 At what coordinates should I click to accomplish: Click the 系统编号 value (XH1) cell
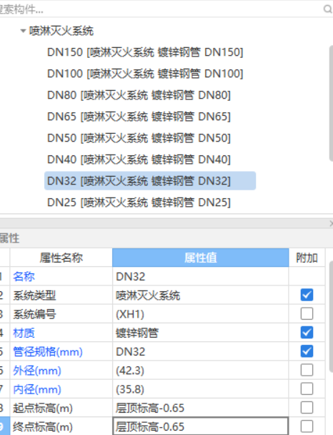201,314
